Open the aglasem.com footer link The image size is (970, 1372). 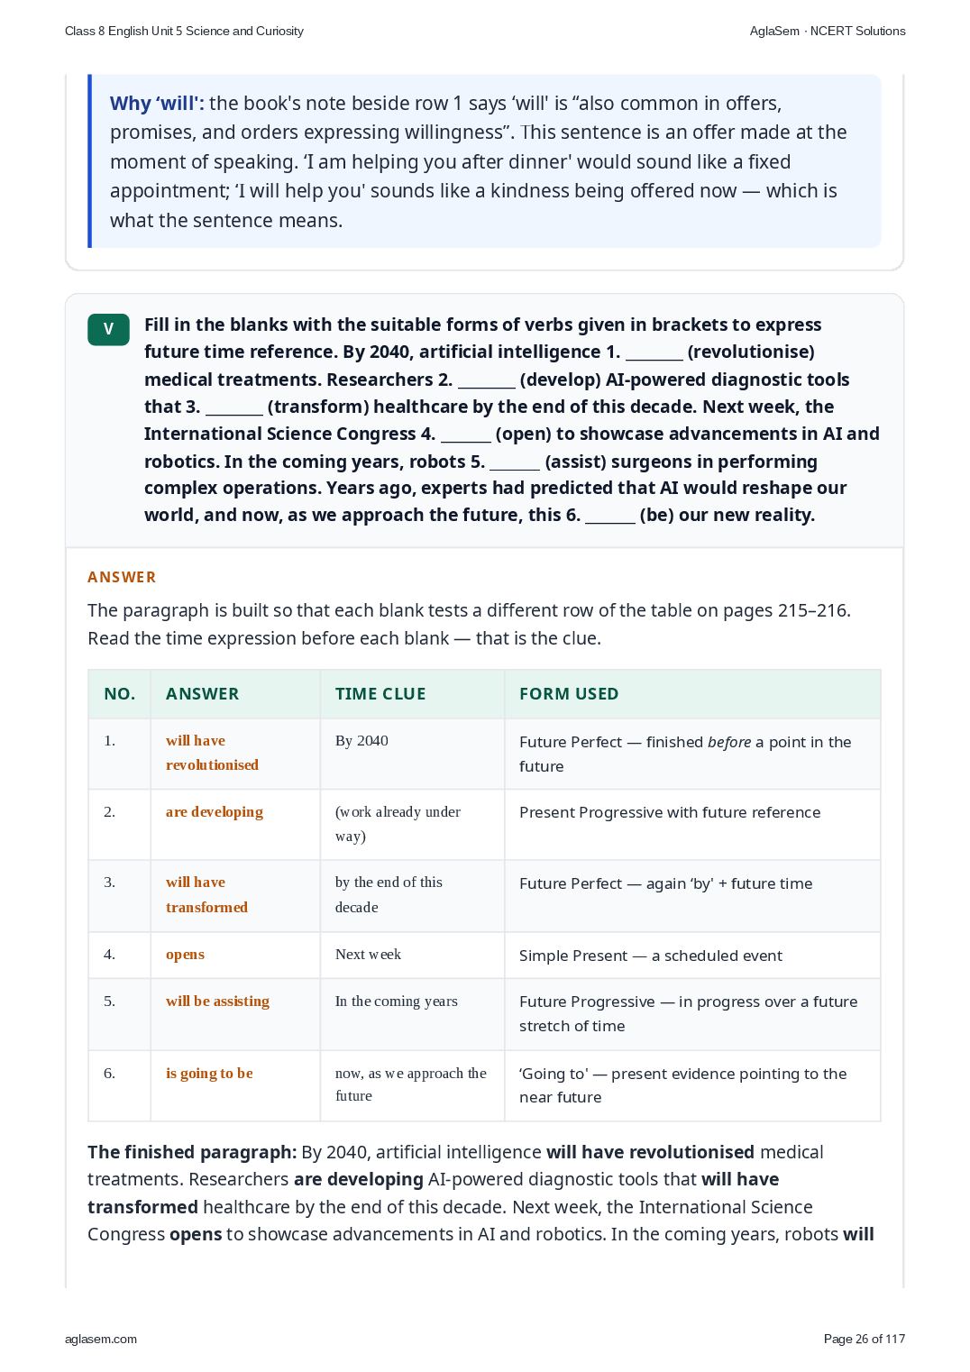[x=101, y=1339]
